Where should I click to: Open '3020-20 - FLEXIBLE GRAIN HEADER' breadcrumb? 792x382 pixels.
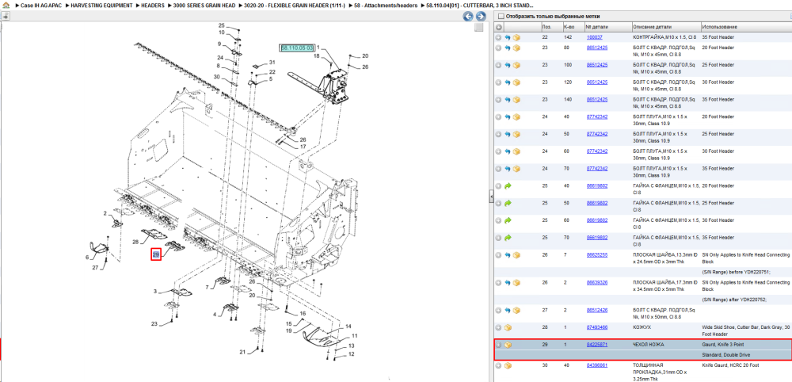[x=295, y=6]
